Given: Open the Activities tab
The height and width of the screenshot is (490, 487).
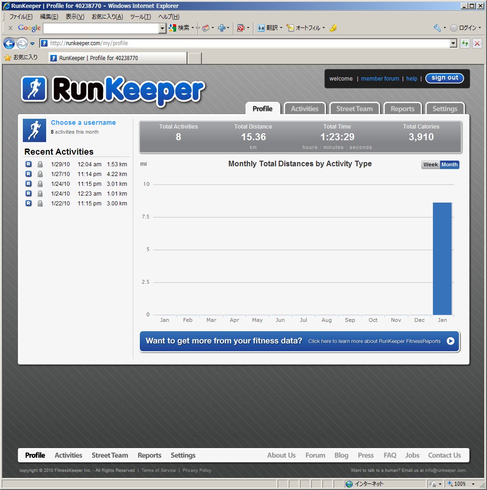Looking at the screenshot, I should [x=304, y=109].
